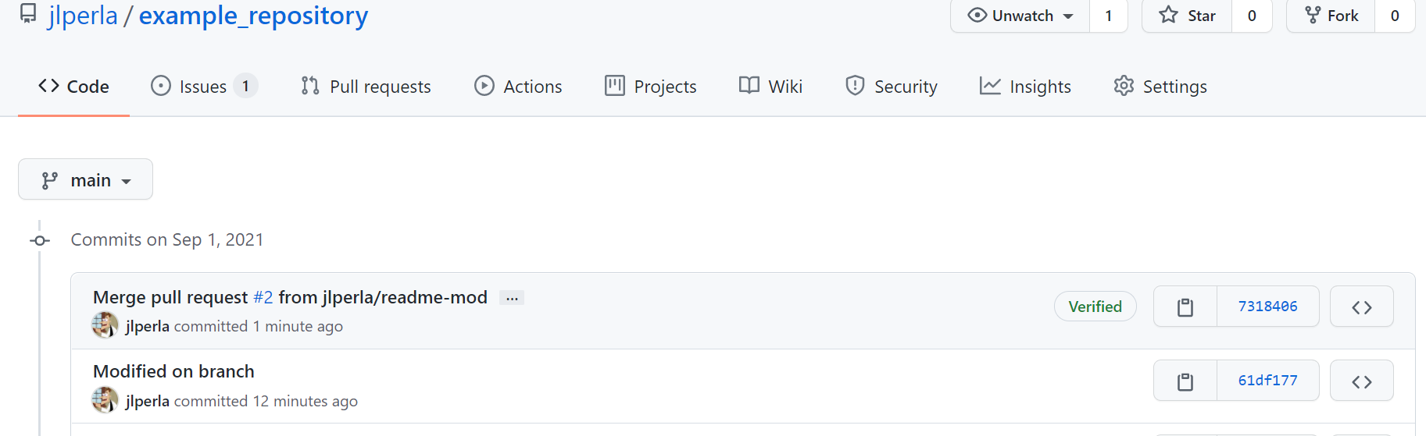Click the avatar on Modified on branch commit
Screen dimensions: 1426x436
(105, 400)
